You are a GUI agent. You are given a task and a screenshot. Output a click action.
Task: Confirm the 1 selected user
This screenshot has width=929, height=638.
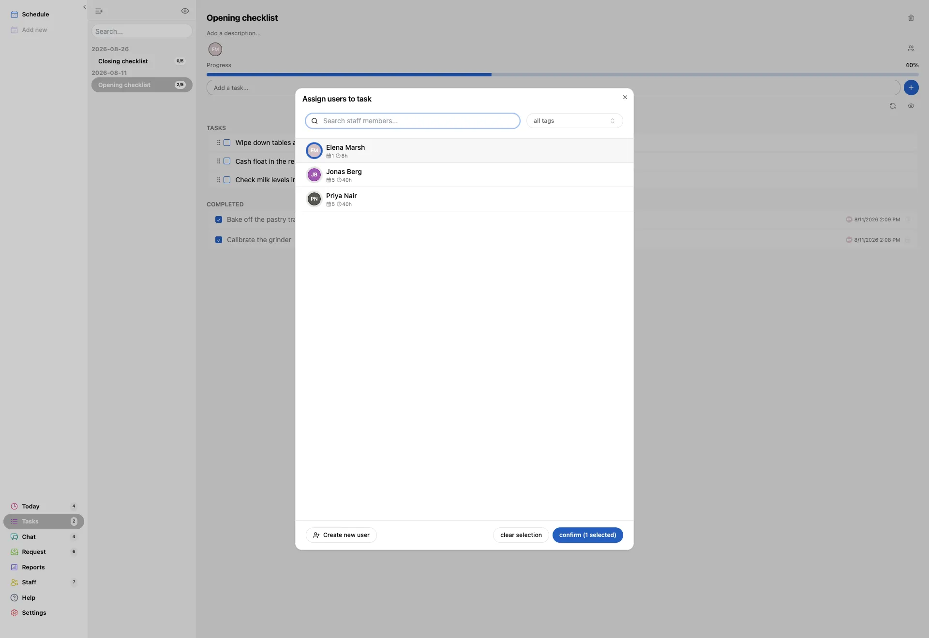[x=587, y=535]
